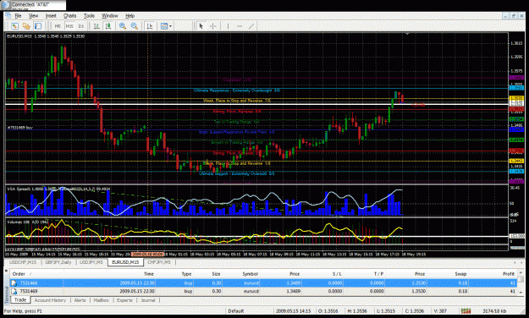Expand the Templates dropdown arrow
Viewport: 529px width, 318px height.
pos(170,26)
